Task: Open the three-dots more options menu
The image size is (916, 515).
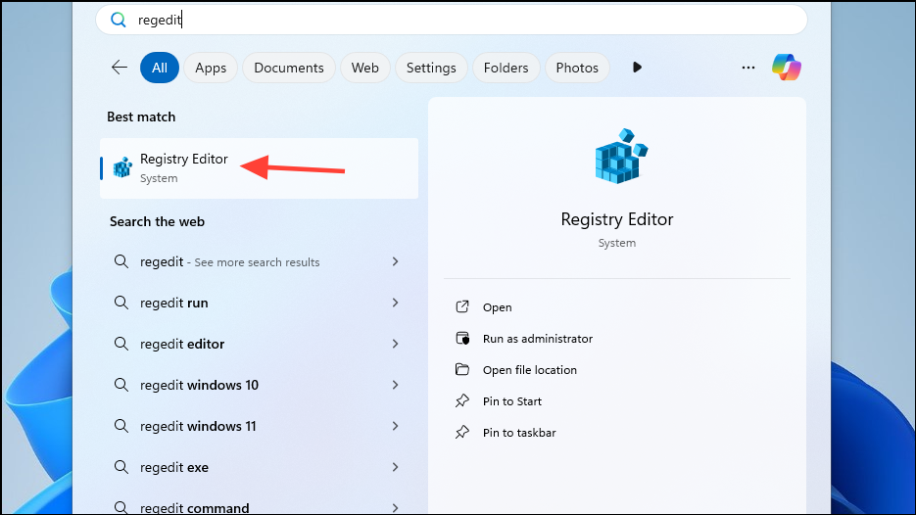Action: pos(748,68)
